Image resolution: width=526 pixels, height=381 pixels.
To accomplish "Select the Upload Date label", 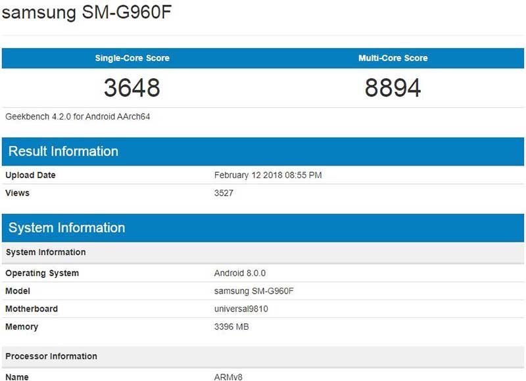I will click(x=30, y=175).
